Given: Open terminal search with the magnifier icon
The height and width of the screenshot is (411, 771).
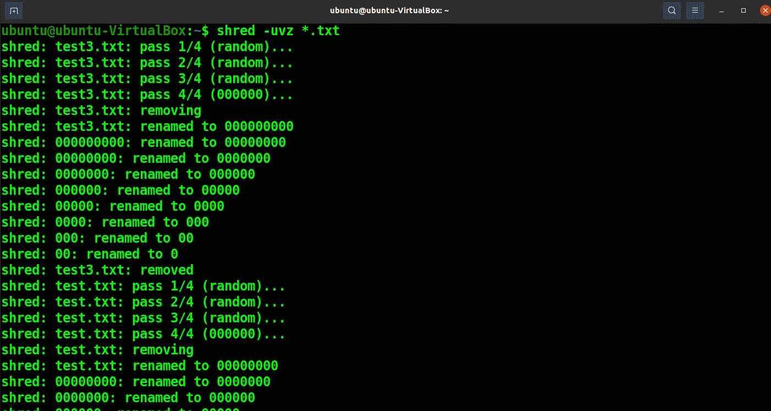Looking at the screenshot, I should click(x=671, y=10).
